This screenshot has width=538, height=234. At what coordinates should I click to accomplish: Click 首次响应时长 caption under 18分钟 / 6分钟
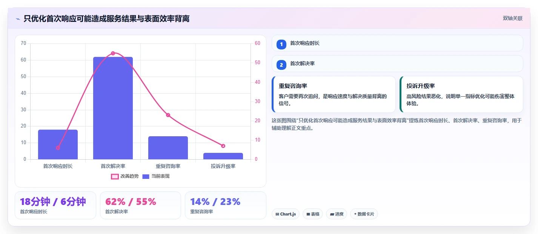point(34,212)
